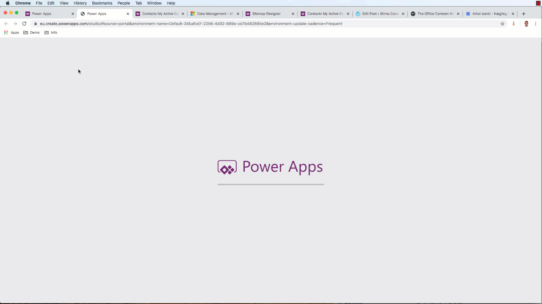
Task: Click the browser back arrow
Action: point(6,24)
